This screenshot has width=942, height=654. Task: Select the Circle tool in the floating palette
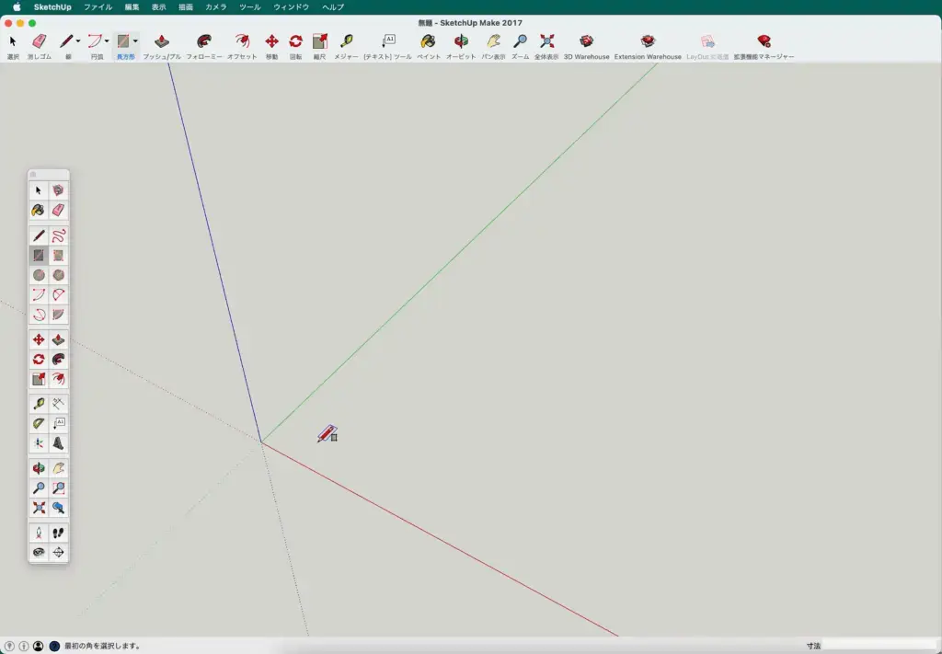pyautogui.click(x=39, y=275)
